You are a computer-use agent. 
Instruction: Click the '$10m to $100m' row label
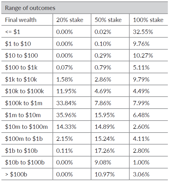(x=26, y=127)
